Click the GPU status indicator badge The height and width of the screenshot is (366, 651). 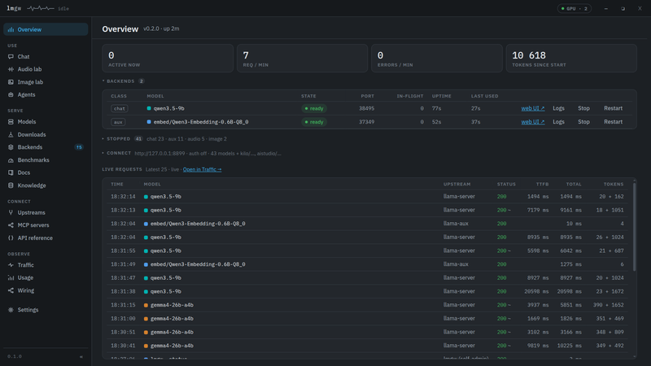(575, 8)
